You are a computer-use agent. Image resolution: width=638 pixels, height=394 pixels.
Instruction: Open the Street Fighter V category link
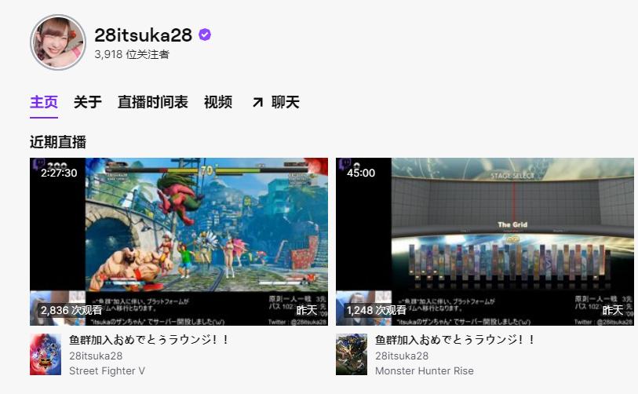click(107, 370)
